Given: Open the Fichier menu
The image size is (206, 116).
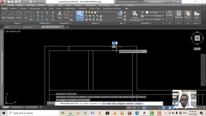Looking at the screenshot, I should point(11,5).
